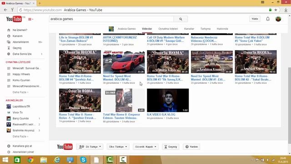This screenshot has width=291, height=164.
Task: Open Need for Speed BÖLÜM #1 thumbnail
Action: (212, 62)
